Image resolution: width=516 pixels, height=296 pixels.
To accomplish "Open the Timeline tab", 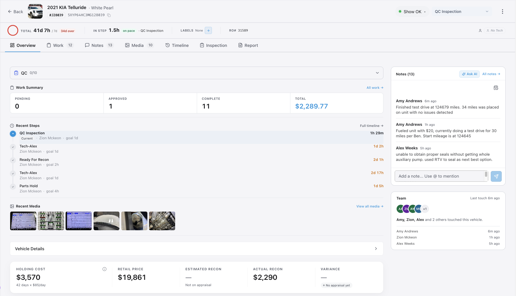I will pyautogui.click(x=177, y=45).
